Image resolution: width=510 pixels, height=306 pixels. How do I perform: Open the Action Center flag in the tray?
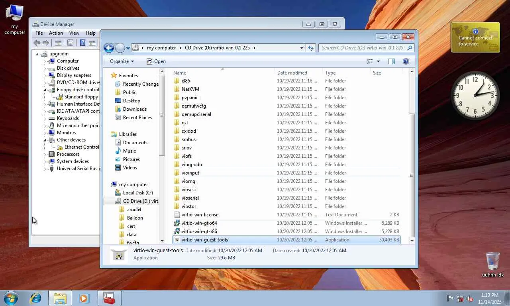click(451, 298)
